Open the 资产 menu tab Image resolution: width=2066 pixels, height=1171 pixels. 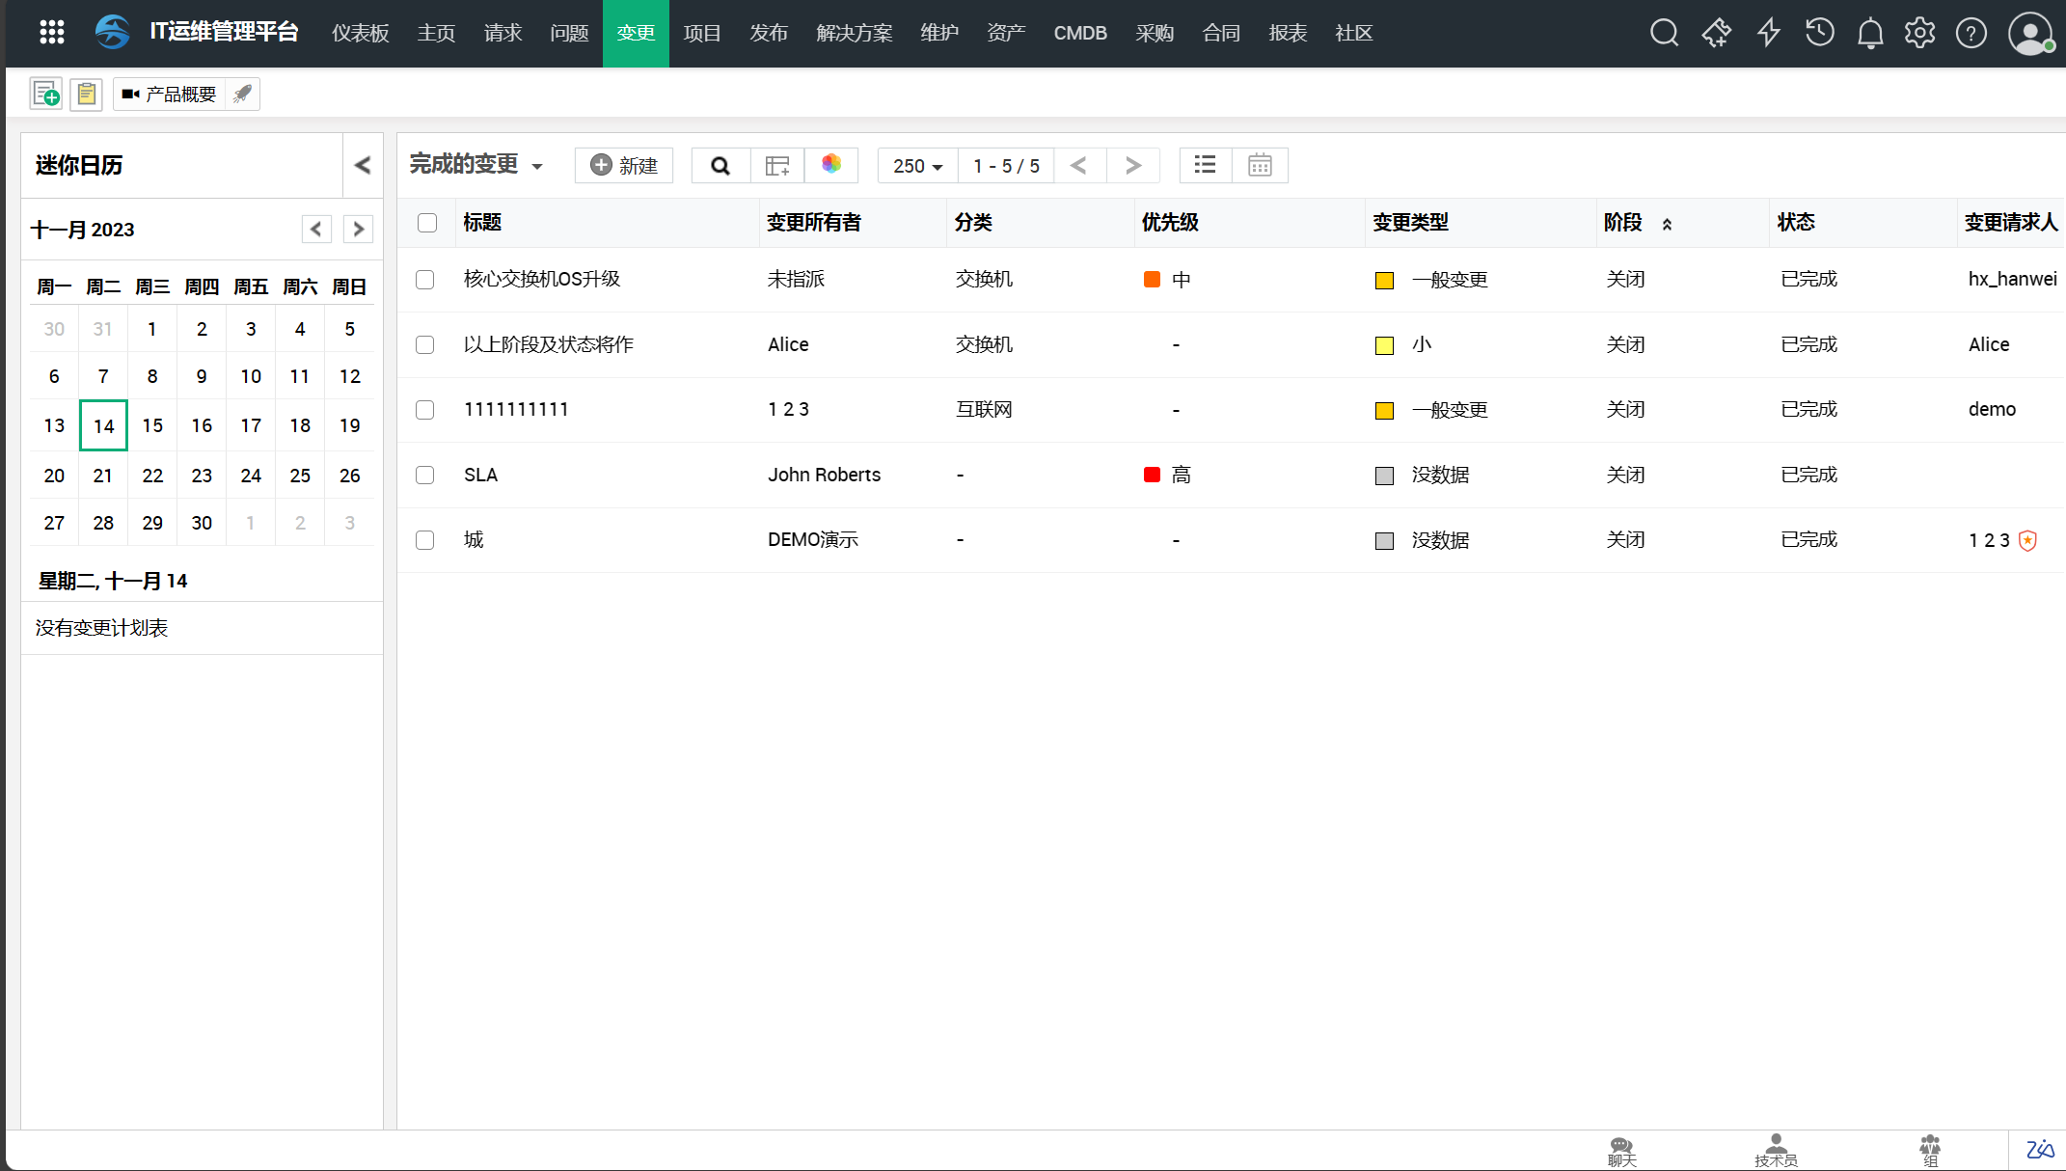1005,33
